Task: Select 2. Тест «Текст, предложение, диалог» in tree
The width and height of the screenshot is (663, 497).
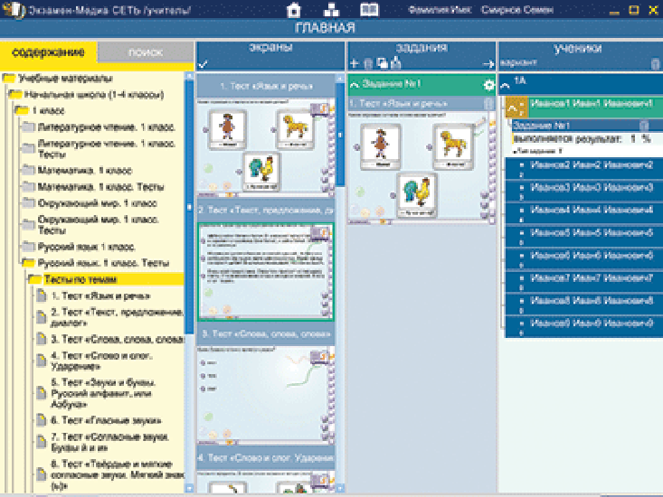Action: pos(117,317)
